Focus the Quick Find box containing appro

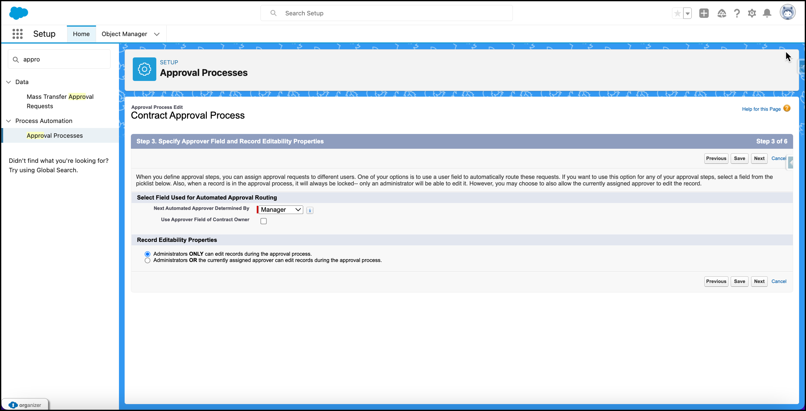click(x=59, y=59)
